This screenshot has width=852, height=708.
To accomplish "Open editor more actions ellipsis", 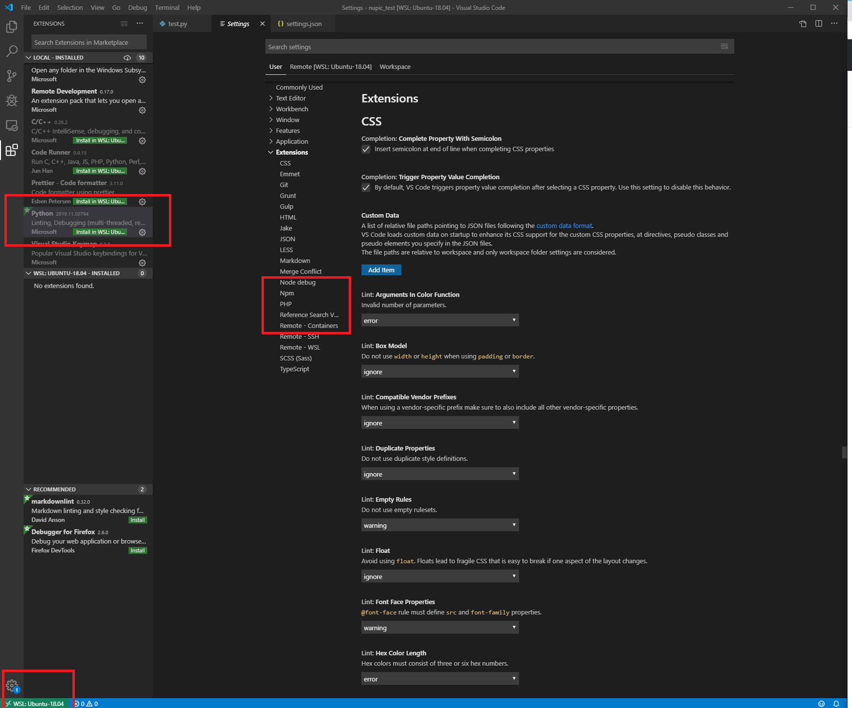I will 834,24.
